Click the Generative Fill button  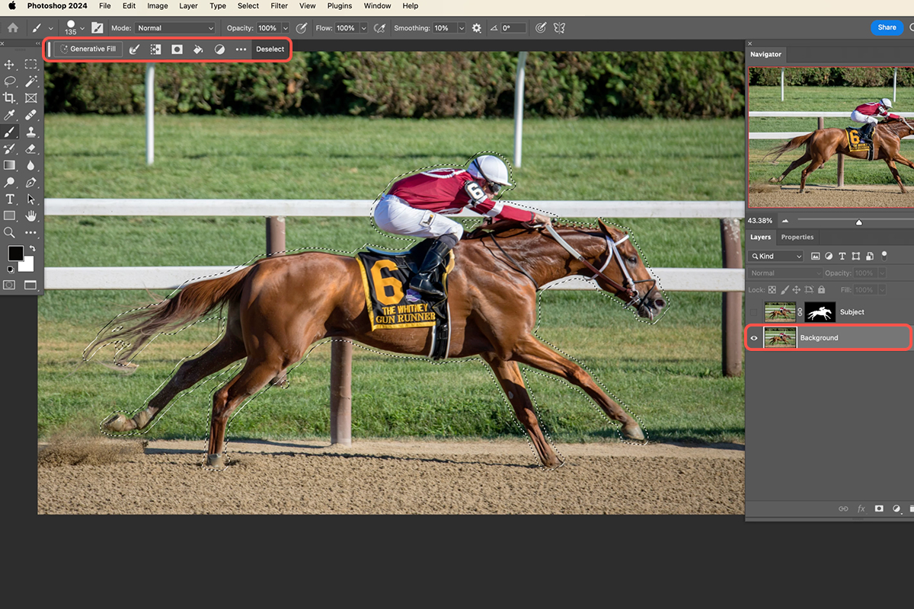(87, 49)
